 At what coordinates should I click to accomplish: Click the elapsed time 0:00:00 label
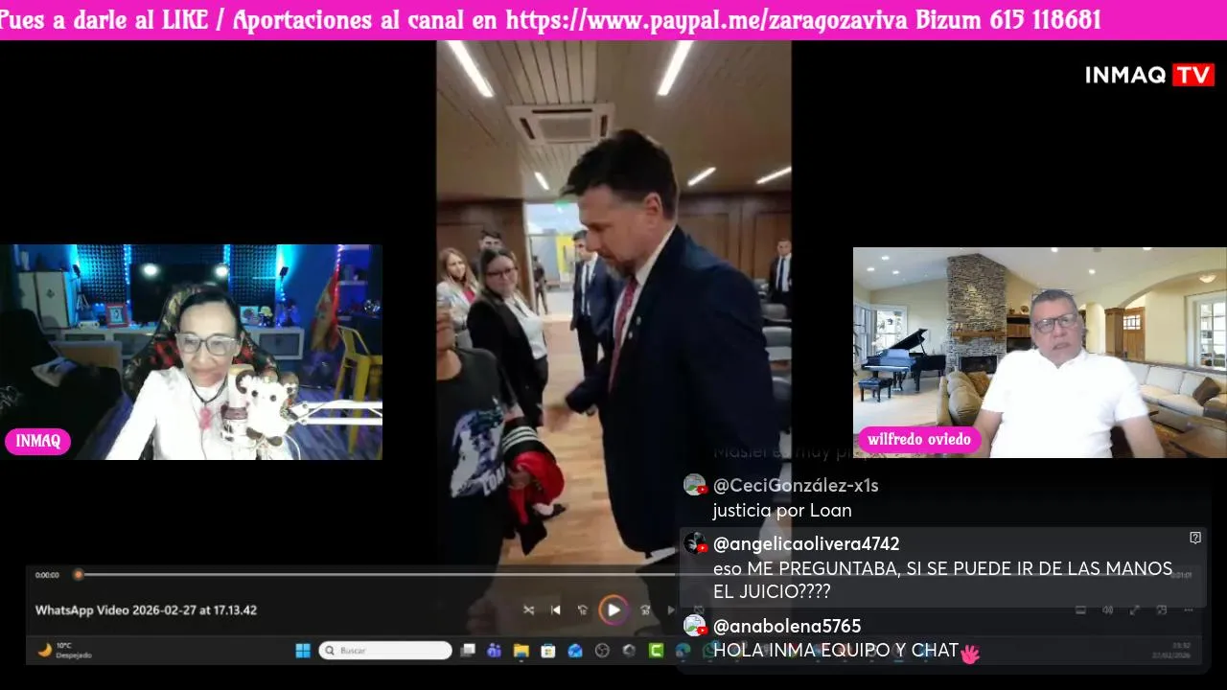click(47, 575)
